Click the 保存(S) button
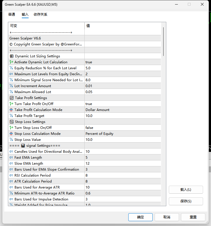Viewport: 211px width, 226px height. click(x=186, y=201)
